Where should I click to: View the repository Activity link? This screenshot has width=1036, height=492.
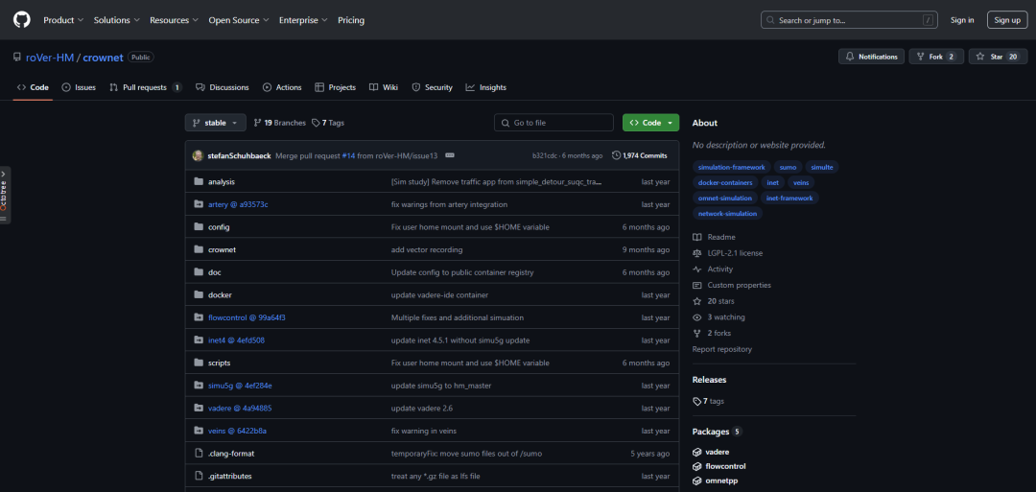[712, 269]
